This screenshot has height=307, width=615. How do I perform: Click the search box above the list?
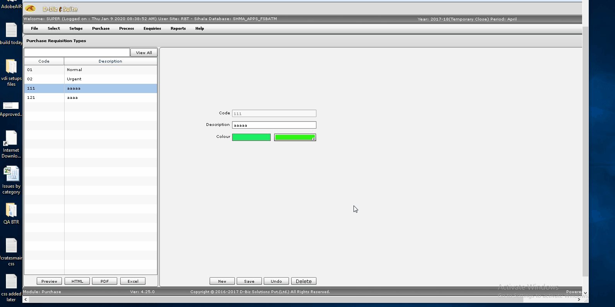pyautogui.click(x=77, y=53)
